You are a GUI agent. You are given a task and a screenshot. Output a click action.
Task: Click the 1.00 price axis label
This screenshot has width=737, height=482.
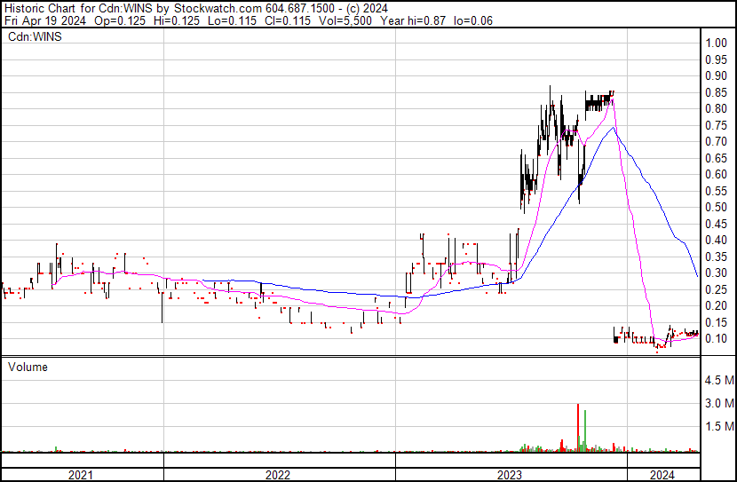click(716, 43)
